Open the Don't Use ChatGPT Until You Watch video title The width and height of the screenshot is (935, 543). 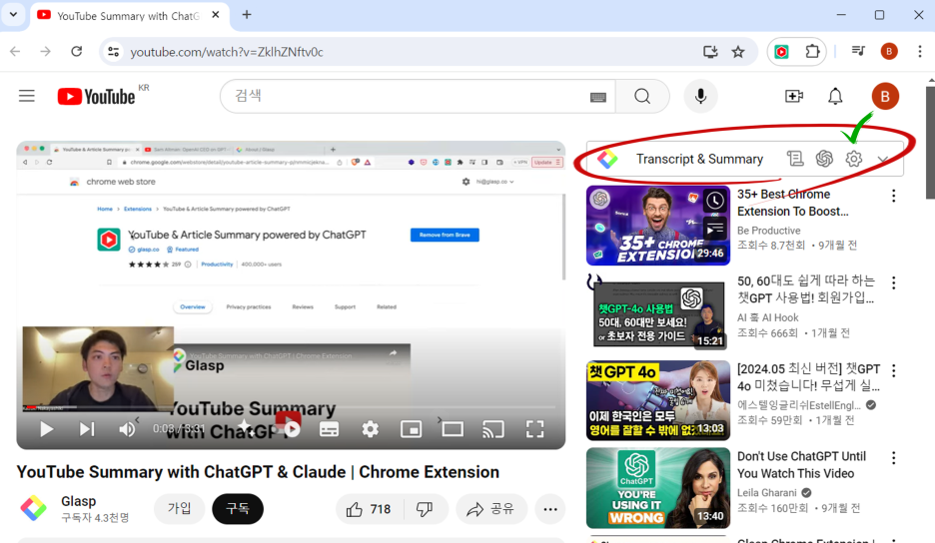point(801,465)
